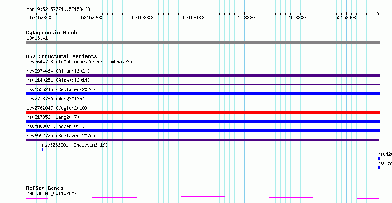Click the gray 19q13.41 cytogenetic band bar

point(203,43)
